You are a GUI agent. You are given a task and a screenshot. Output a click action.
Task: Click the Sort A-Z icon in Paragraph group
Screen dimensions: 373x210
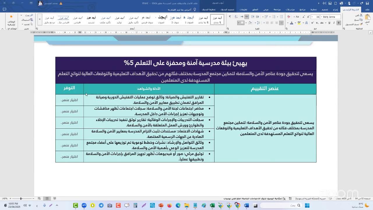(236, 17)
